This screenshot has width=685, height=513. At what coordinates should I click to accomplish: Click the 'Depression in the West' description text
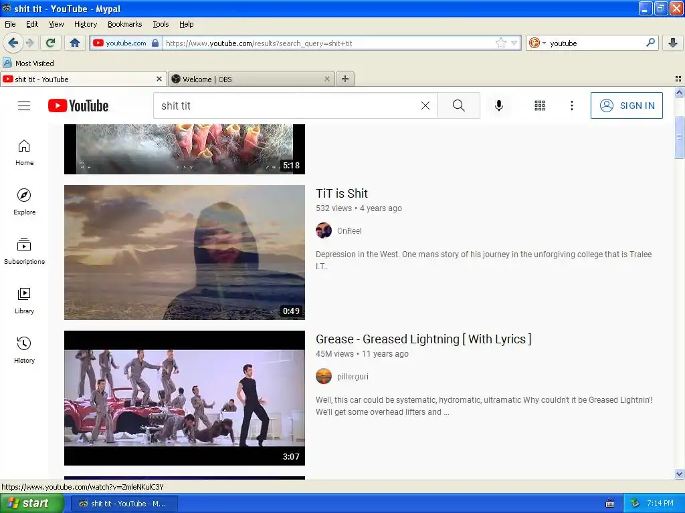click(484, 260)
